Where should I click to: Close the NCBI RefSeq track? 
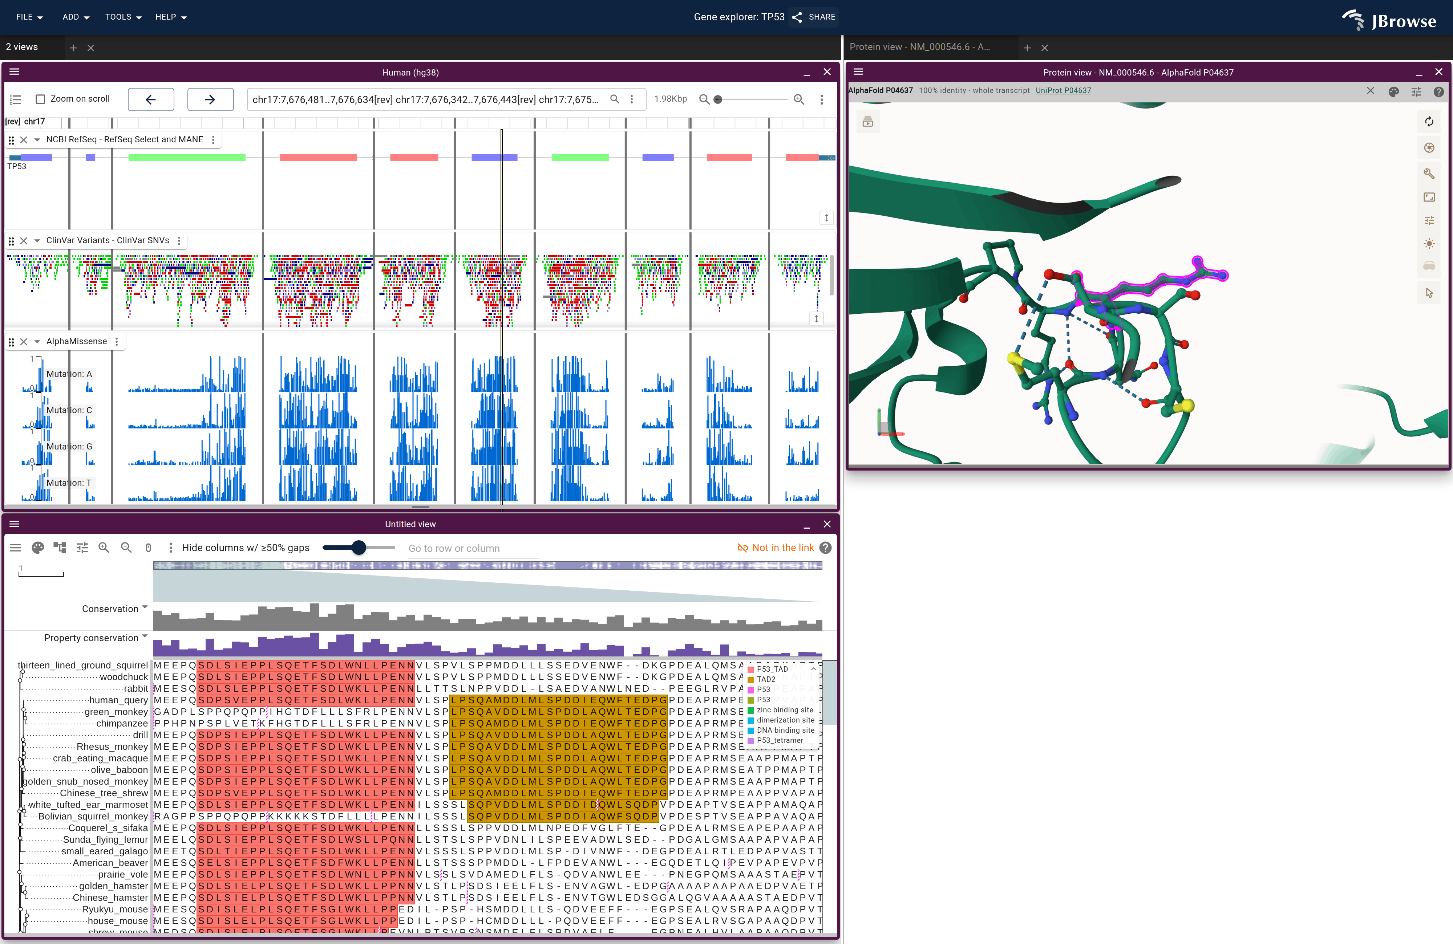(24, 140)
